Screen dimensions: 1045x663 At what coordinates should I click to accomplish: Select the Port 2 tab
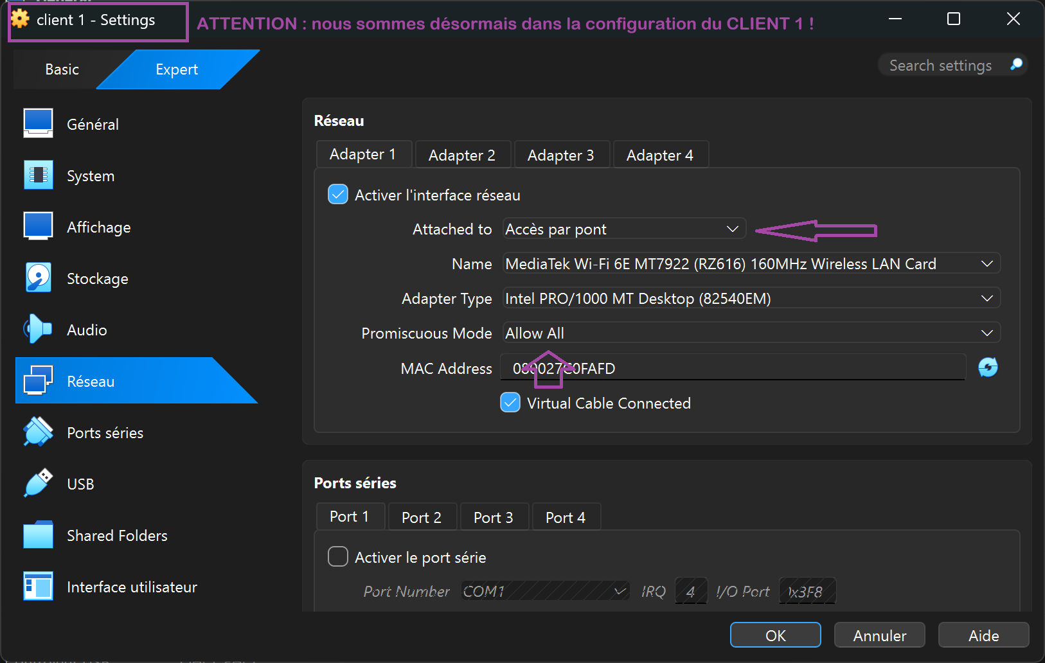click(x=422, y=517)
